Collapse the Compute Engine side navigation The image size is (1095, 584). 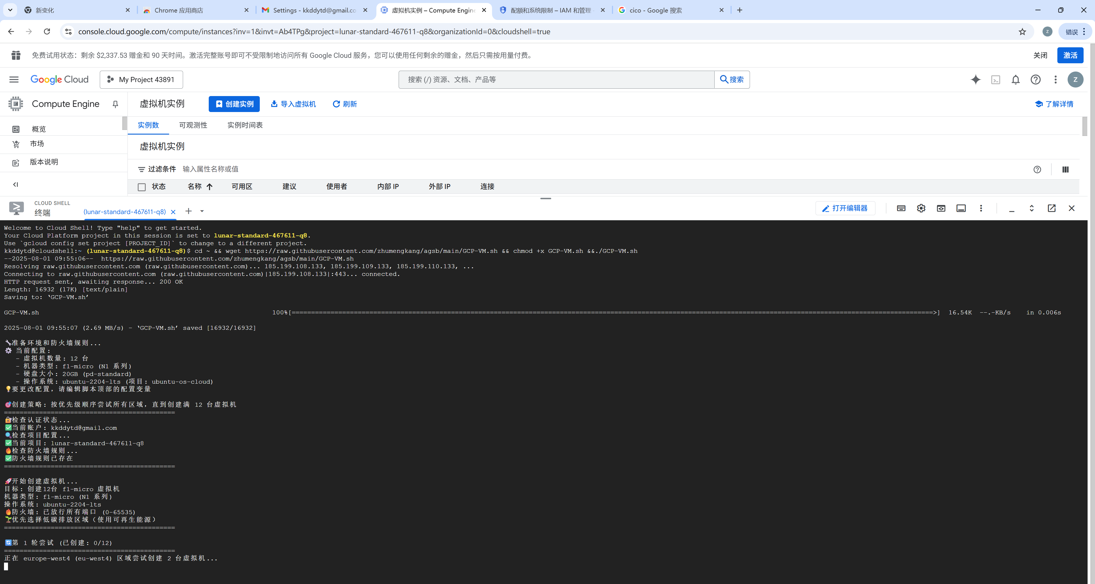[x=16, y=184]
